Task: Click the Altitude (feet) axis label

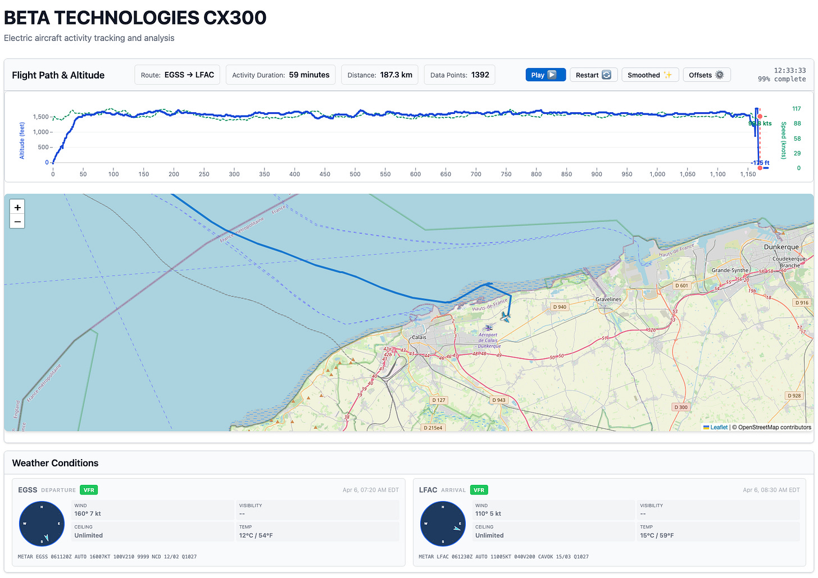Action: point(22,141)
